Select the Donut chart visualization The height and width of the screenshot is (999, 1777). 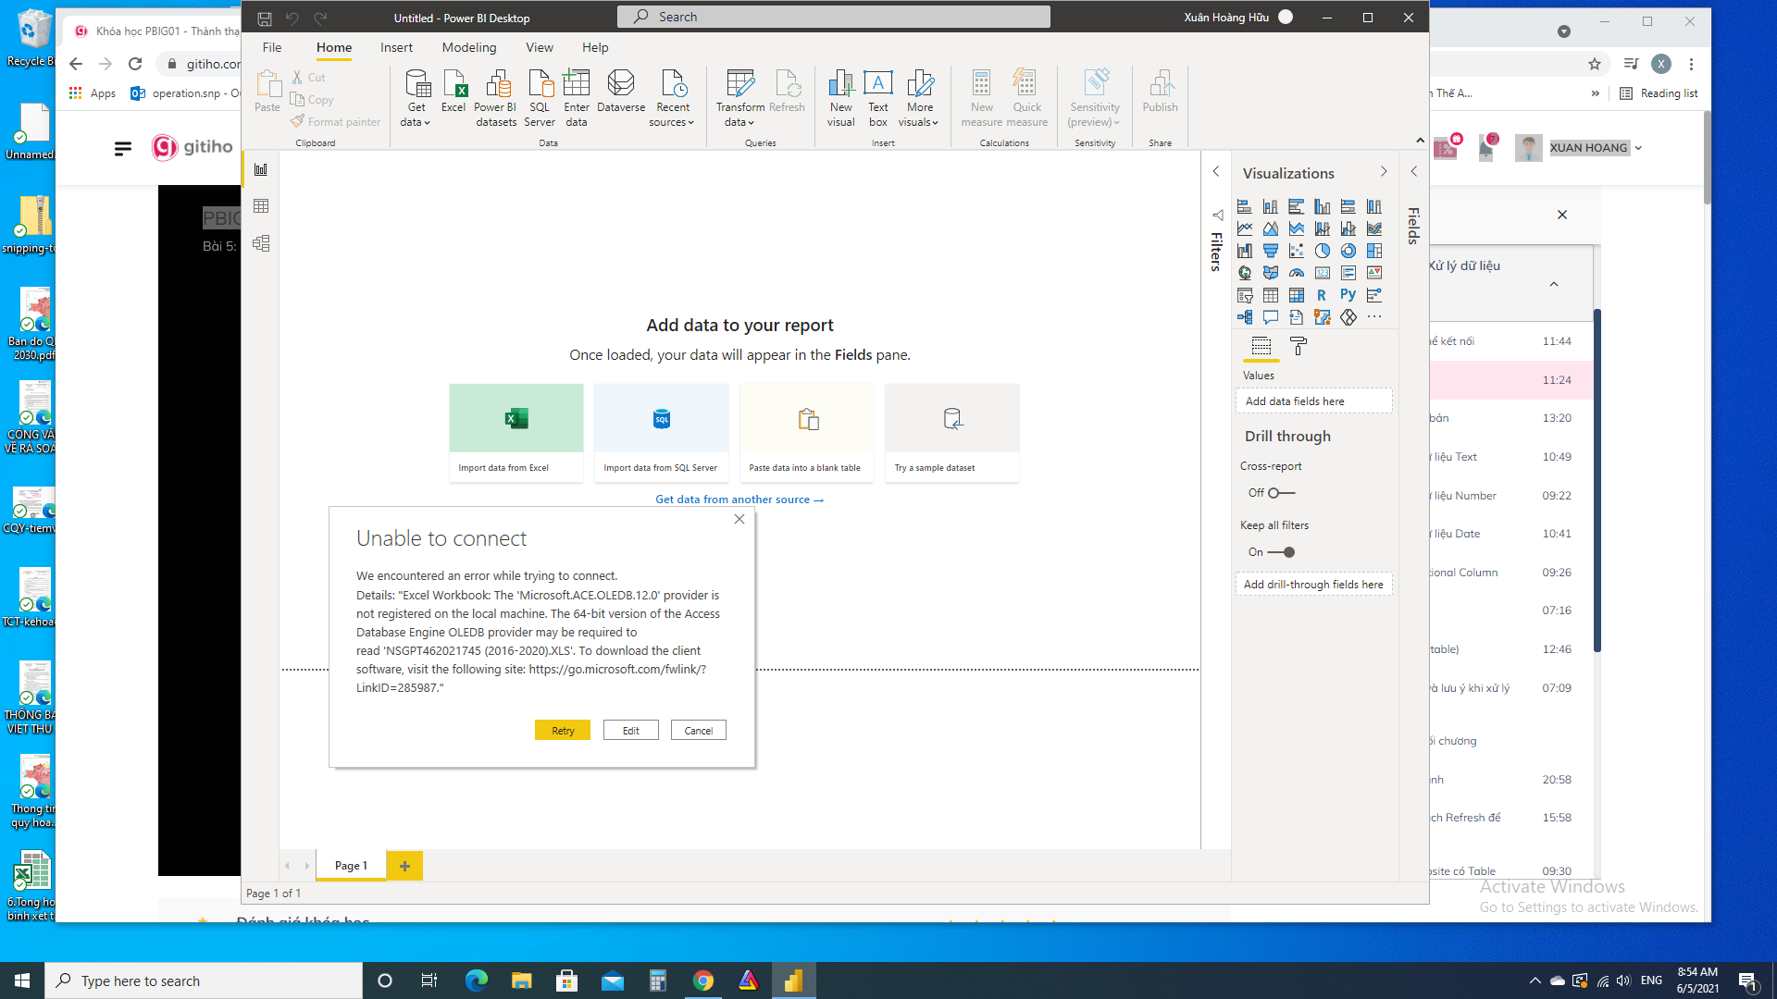pos(1348,251)
